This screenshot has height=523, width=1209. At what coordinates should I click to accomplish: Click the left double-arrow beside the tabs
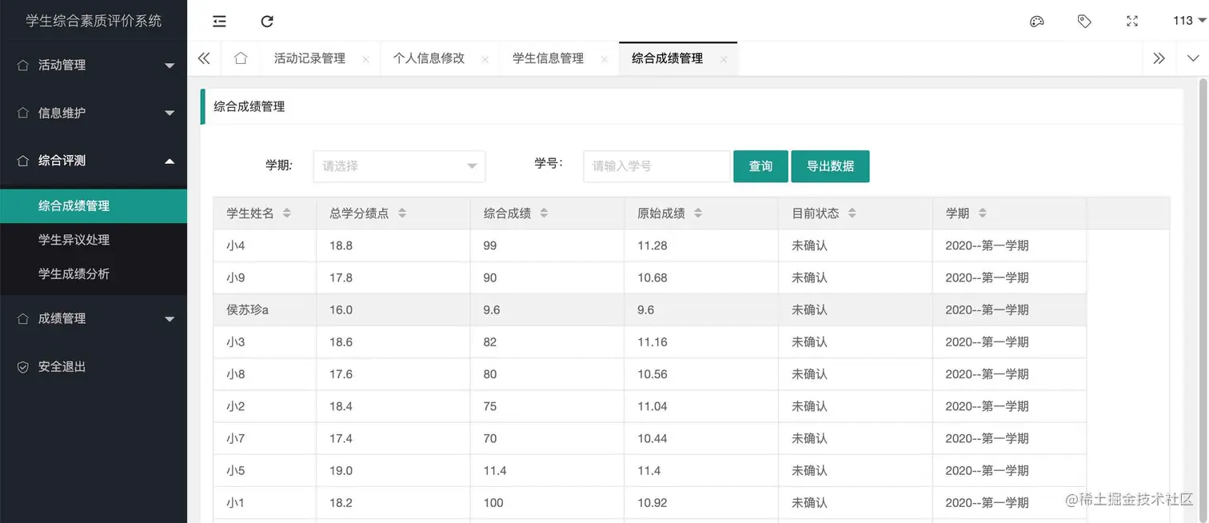[x=204, y=58]
